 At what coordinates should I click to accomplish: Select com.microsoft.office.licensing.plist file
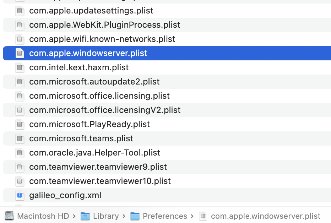pos(99,96)
